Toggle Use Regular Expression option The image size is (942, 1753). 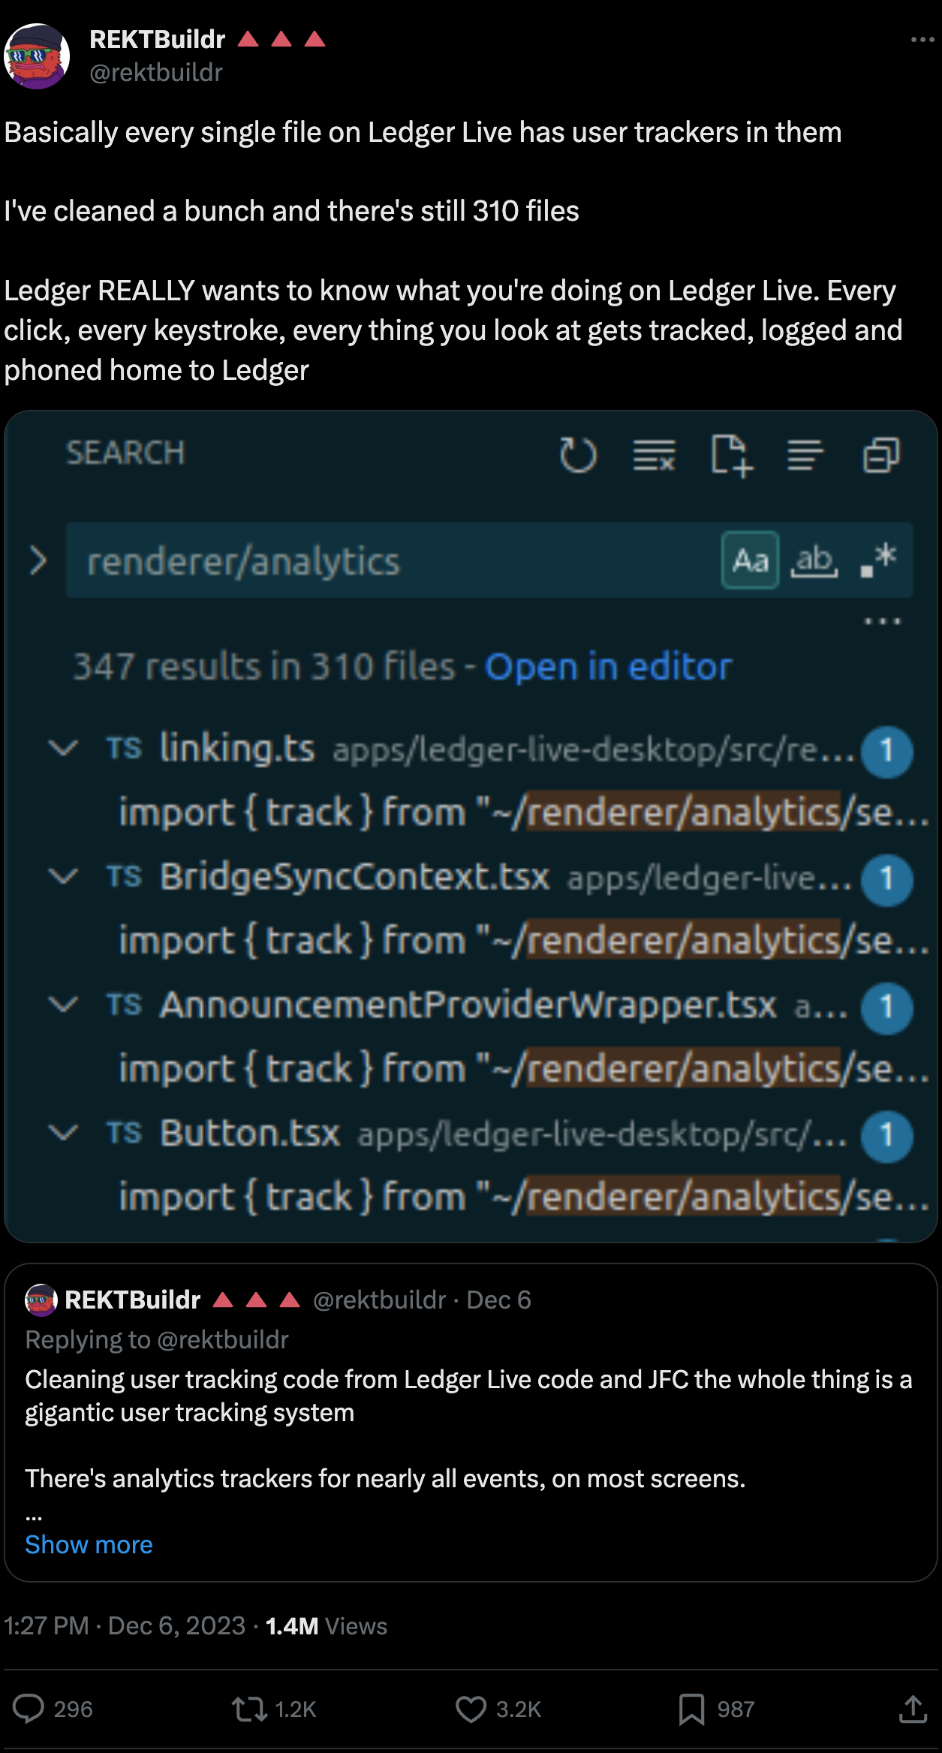(878, 560)
